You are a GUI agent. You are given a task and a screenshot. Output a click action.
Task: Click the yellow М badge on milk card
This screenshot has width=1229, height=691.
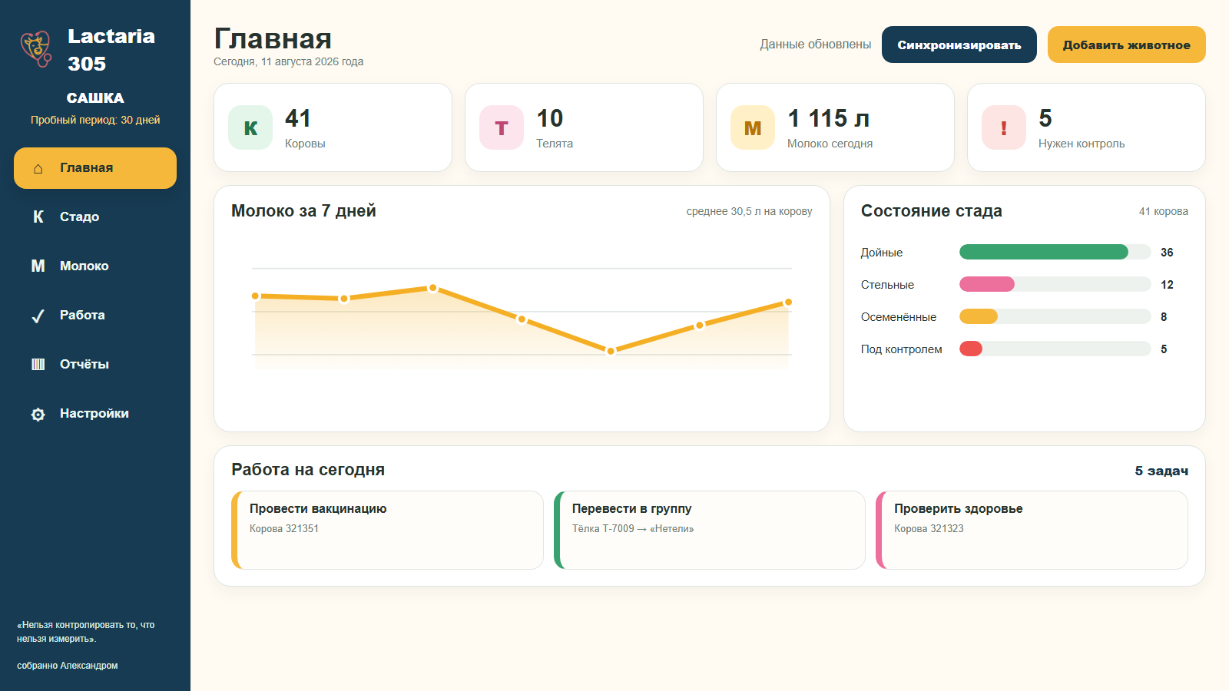[753, 127]
